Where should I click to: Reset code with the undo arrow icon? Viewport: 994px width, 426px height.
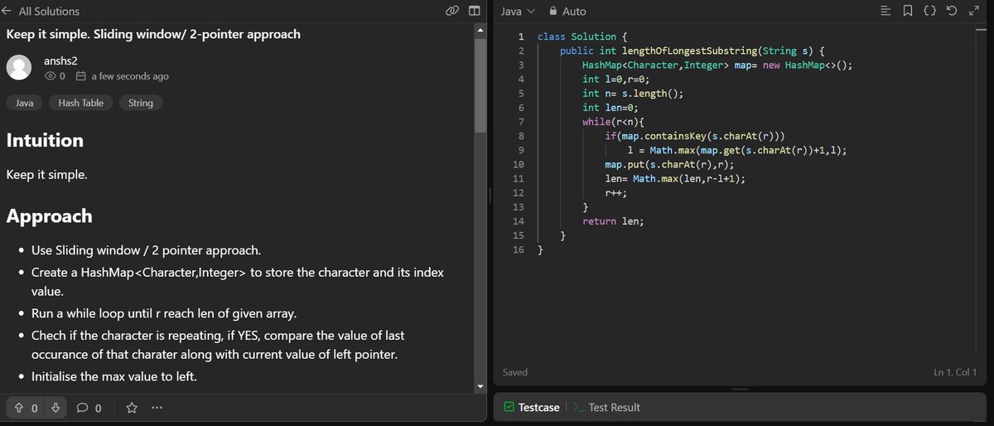(x=952, y=11)
